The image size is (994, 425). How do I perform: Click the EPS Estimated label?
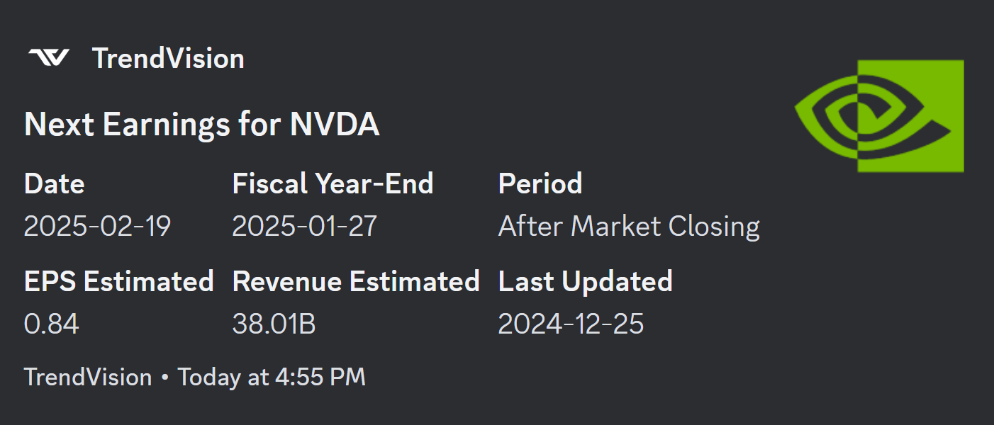pos(118,281)
